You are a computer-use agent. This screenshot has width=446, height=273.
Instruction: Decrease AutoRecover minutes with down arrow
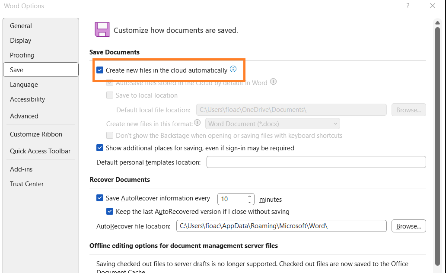[x=249, y=202]
